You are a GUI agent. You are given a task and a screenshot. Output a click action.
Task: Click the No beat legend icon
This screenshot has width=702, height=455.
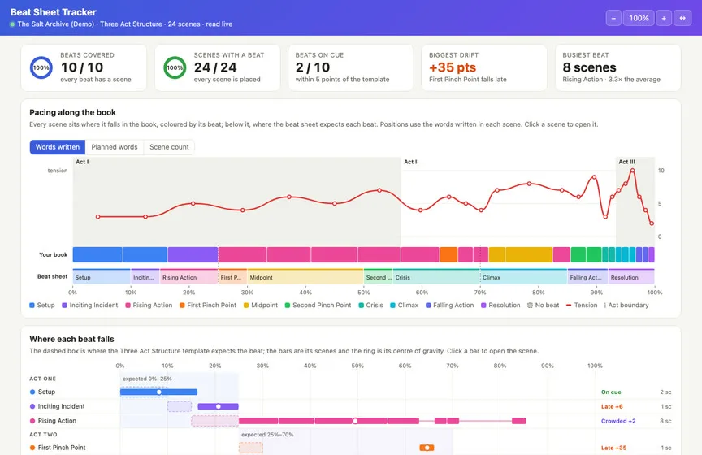530,305
